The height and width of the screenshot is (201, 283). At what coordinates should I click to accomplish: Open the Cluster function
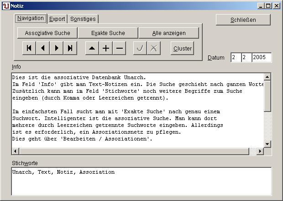(x=183, y=48)
